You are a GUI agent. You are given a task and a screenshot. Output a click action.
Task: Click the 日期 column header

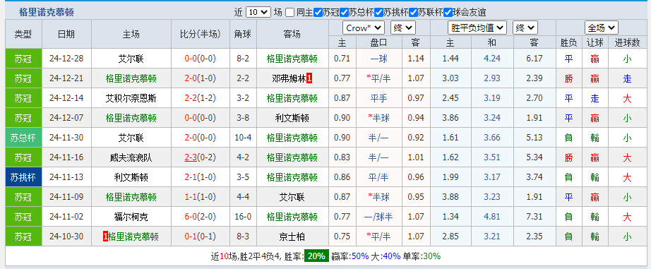[66, 34]
